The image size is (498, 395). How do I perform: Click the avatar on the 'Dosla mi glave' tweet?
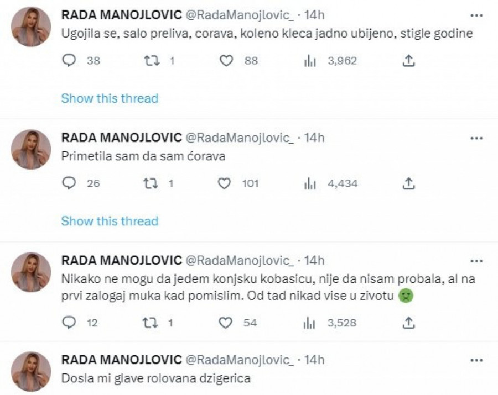coord(31,372)
